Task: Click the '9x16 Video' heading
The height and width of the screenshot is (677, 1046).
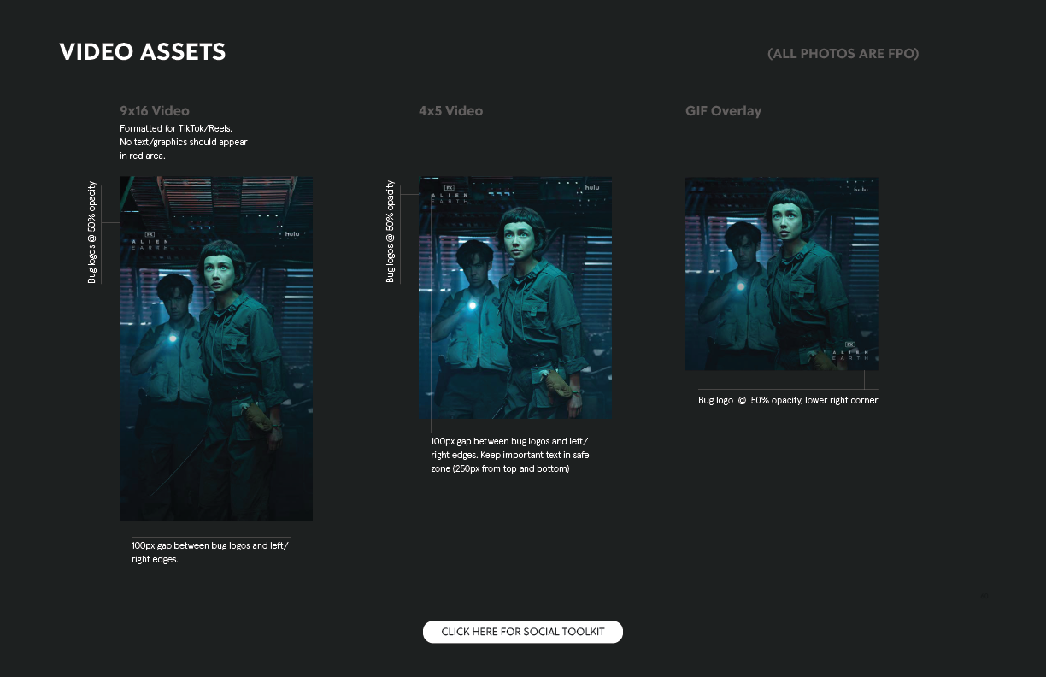Action: point(155,111)
